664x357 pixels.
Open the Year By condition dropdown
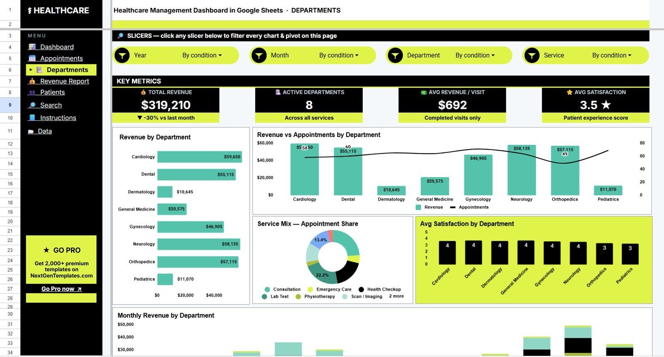202,55
